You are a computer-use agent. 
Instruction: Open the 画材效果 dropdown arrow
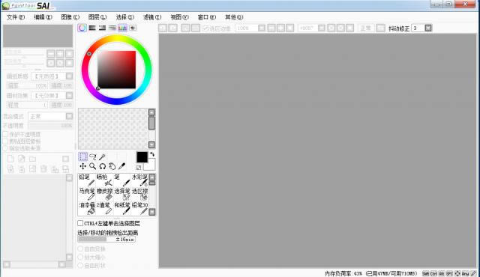[x=70, y=95]
